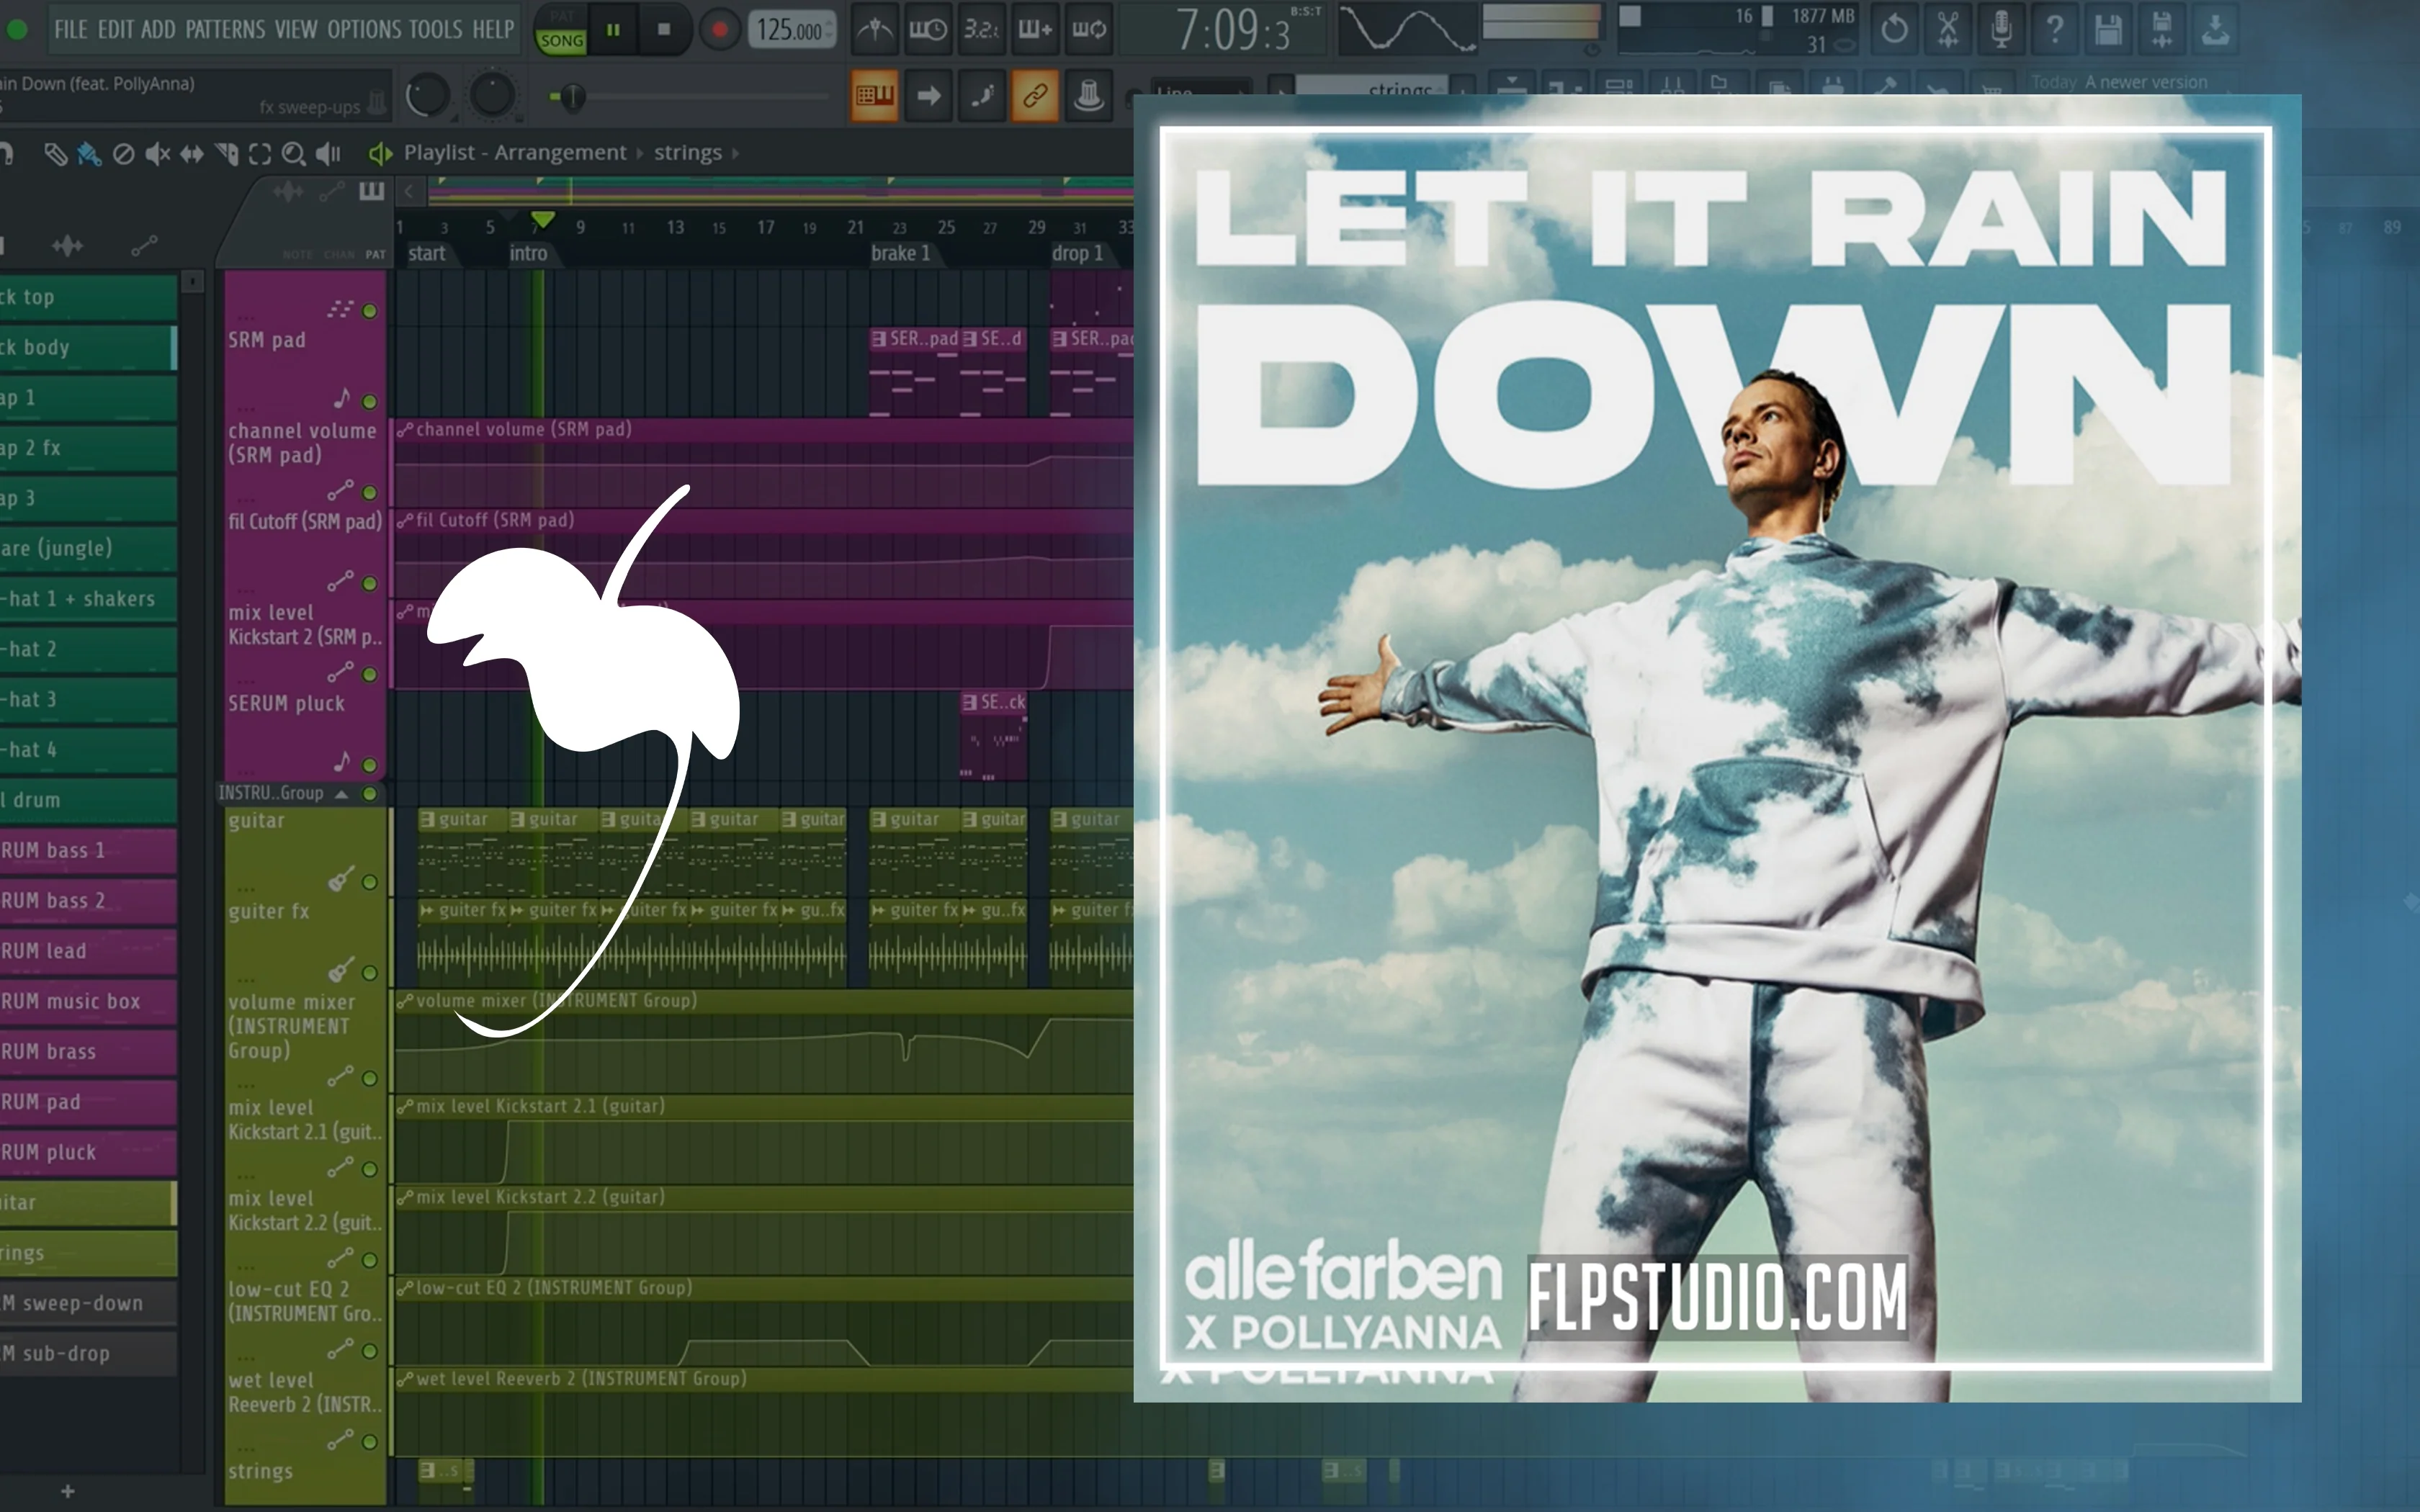This screenshot has width=2420, height=1512.
Task: Open the VIEW menu
Action: pyautogui.click(x=297, y=29)
